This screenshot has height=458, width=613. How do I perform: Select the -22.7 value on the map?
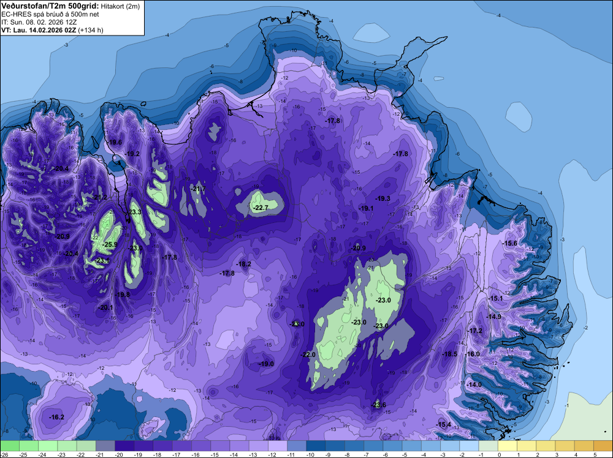click(x=261, y=208)
